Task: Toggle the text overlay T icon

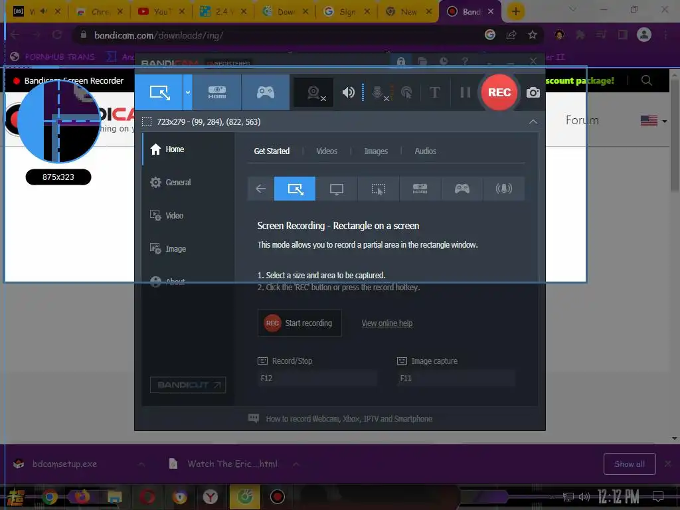Action: coord(434,92)
